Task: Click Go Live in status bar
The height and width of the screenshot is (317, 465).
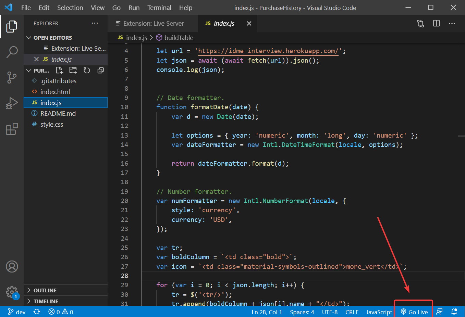Action: tap(414, 312)
